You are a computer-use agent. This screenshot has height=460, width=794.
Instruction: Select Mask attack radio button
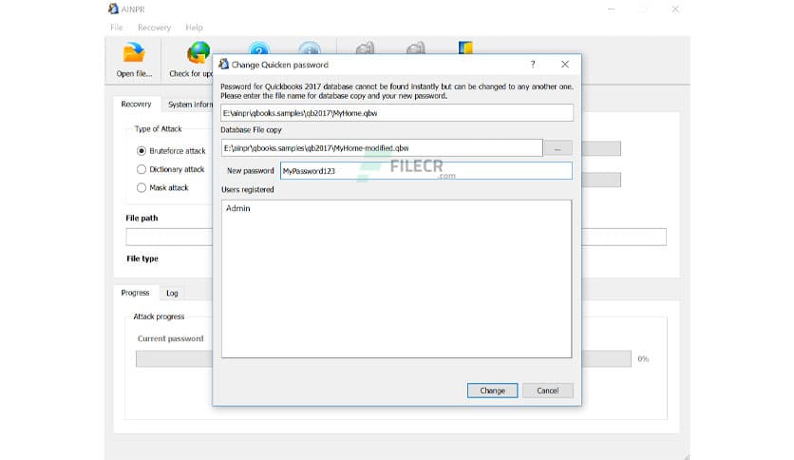click(x=142, y=187)
